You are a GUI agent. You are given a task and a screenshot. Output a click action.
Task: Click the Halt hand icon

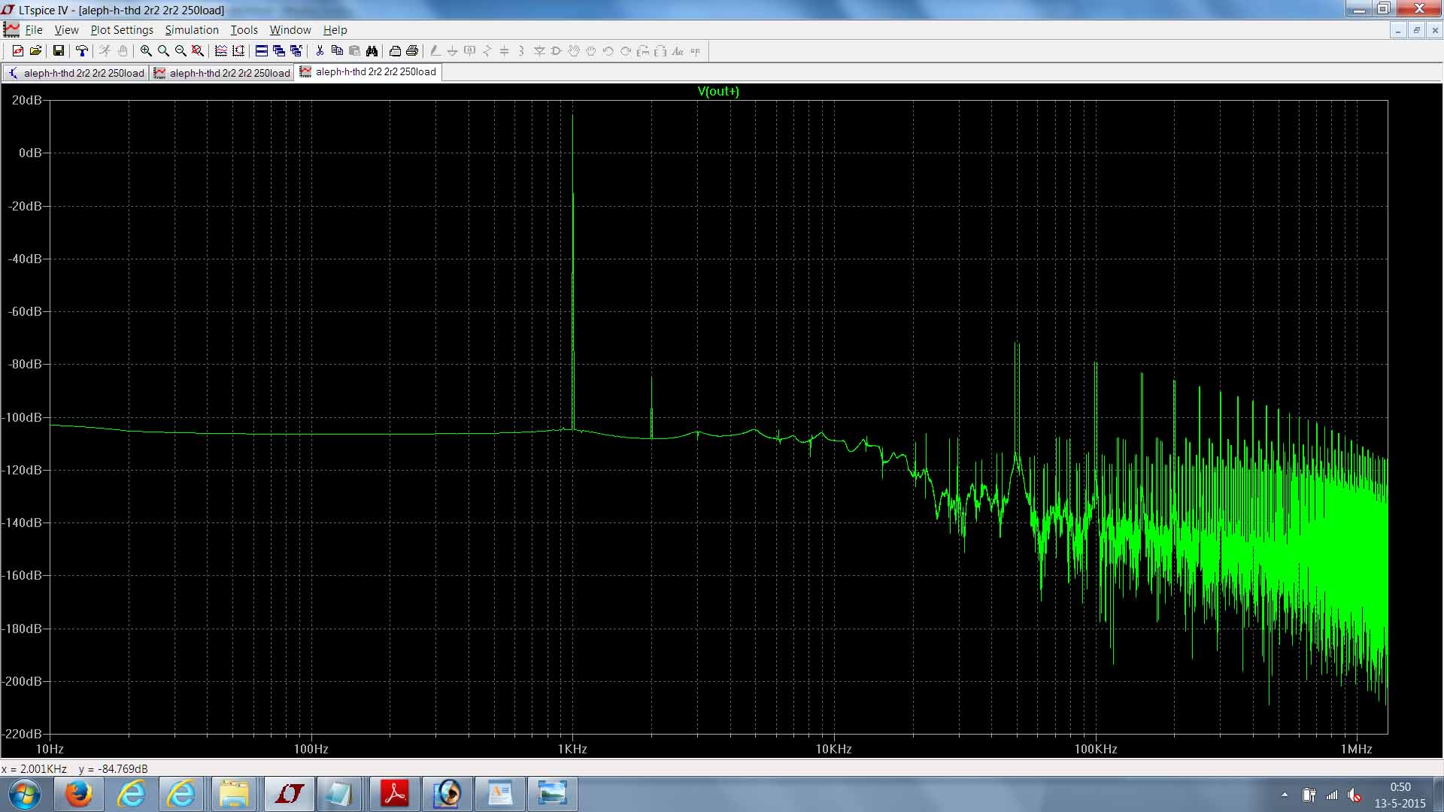pos(122,51)
